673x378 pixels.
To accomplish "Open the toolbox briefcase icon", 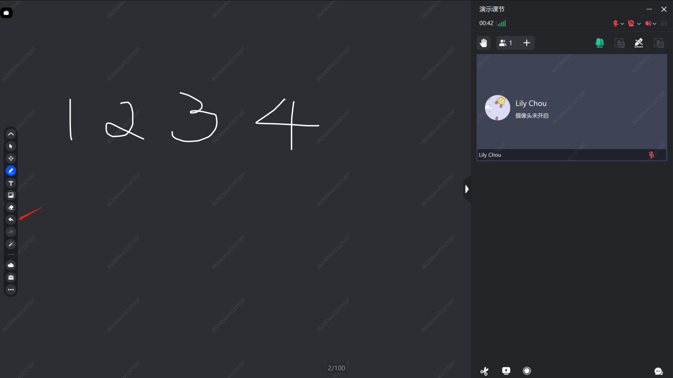I will pos(11,277).
